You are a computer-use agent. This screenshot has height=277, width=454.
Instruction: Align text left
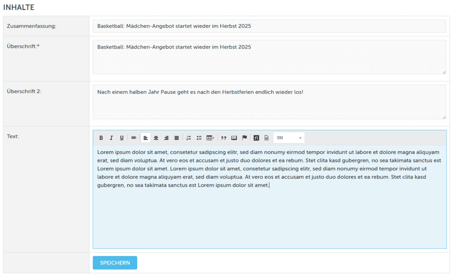(145, 138)
